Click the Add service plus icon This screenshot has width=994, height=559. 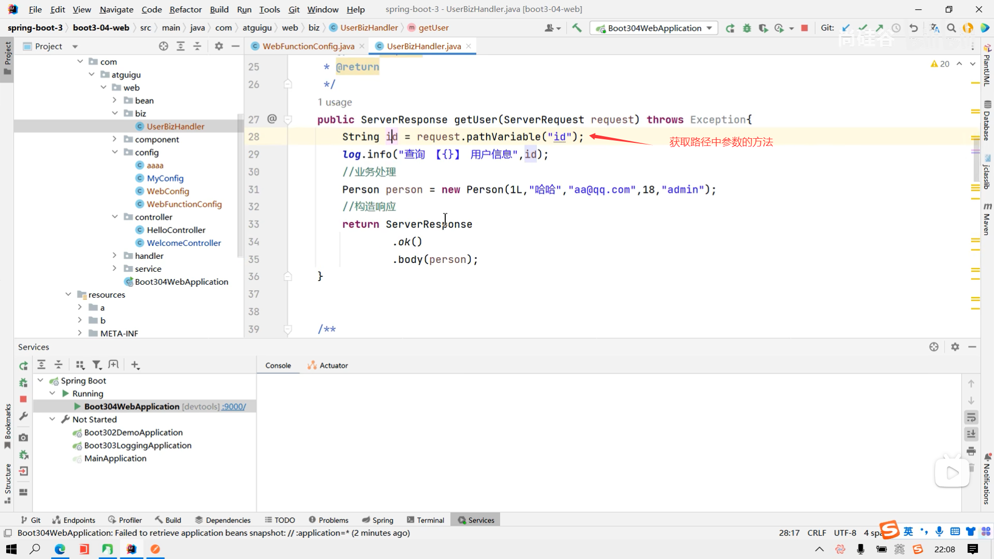click(135, 365)
